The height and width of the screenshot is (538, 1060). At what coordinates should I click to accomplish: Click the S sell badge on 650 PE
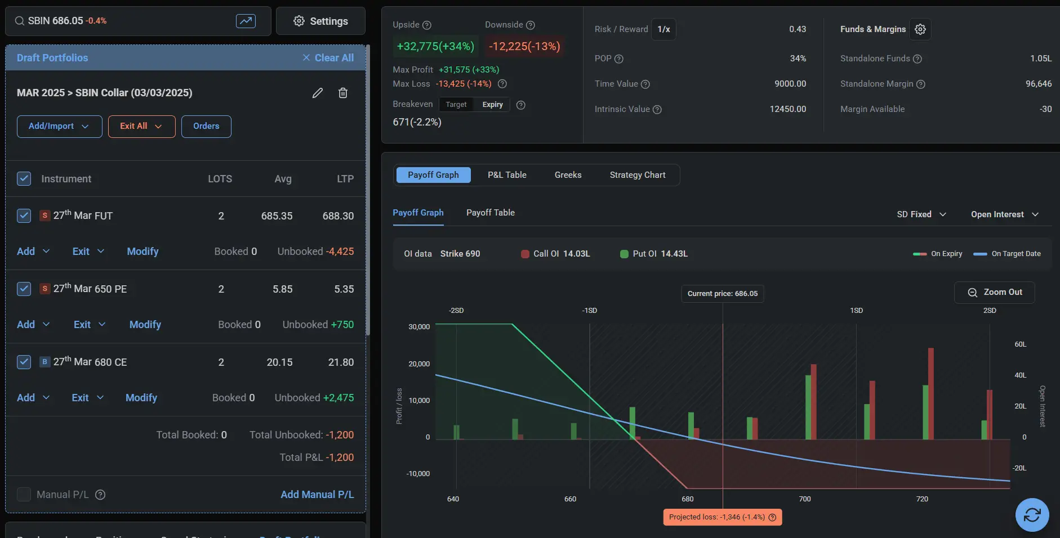pyautogui.click(x=45, y=289)
